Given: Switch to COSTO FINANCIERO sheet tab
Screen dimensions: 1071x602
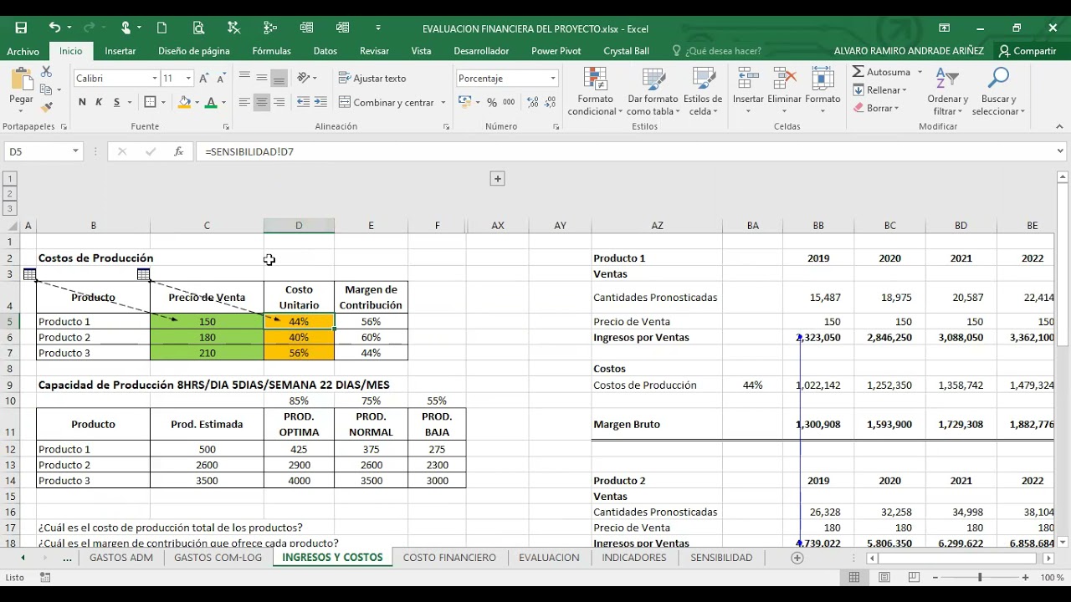Looking at the screenshot, I should click(449, 558).
